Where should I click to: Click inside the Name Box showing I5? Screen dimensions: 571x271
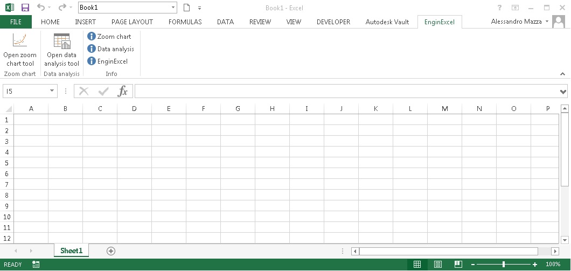pyautogui.click(x=25, y=91)
